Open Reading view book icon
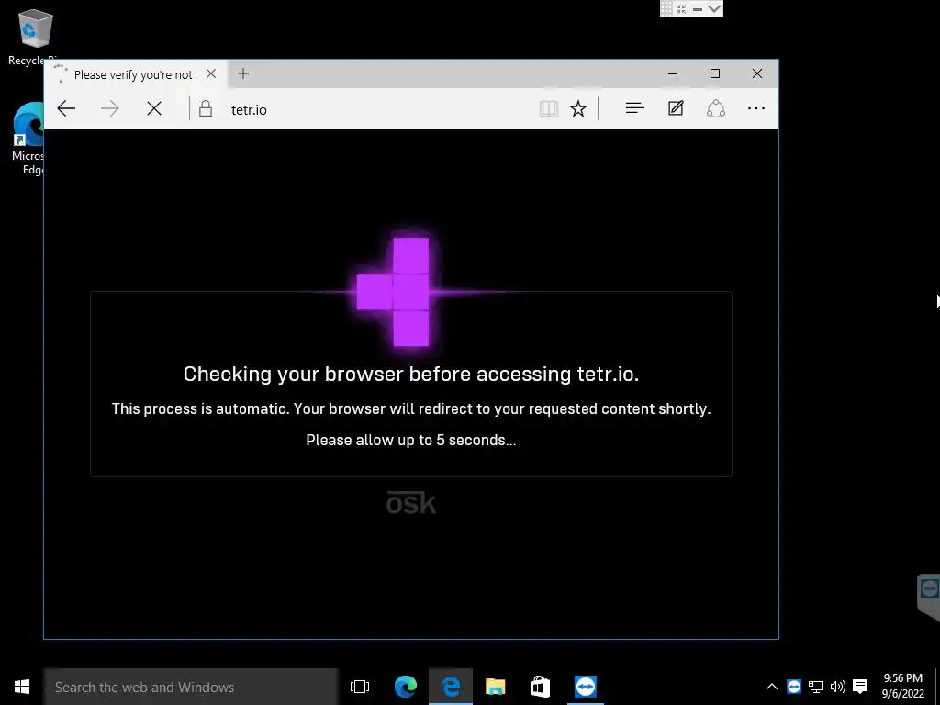940x705 pixels. tap(549, 108)
